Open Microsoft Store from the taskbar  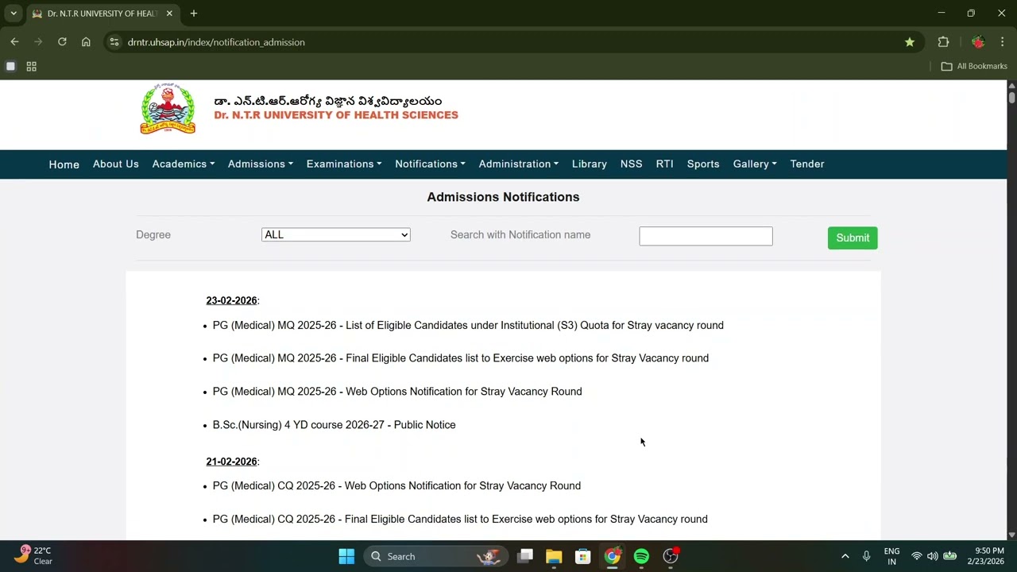[583, 556]
